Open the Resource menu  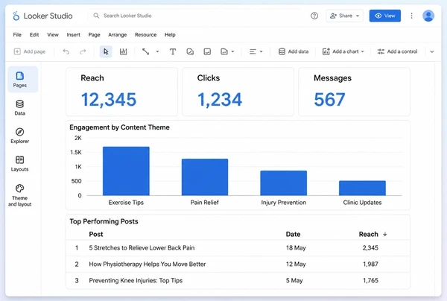(146, 35)
